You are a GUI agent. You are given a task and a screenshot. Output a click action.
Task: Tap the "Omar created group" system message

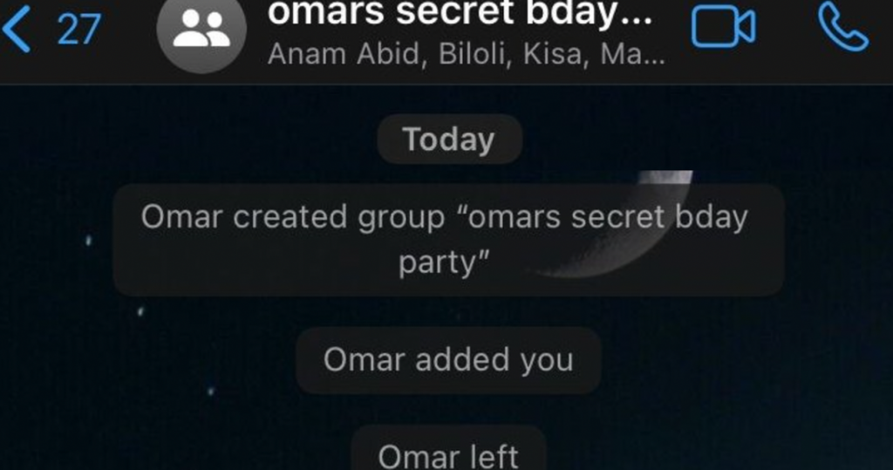point(449,240)
